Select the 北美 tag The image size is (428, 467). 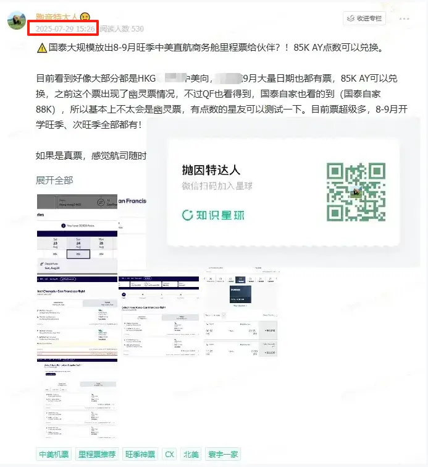[x=191, y=454]
